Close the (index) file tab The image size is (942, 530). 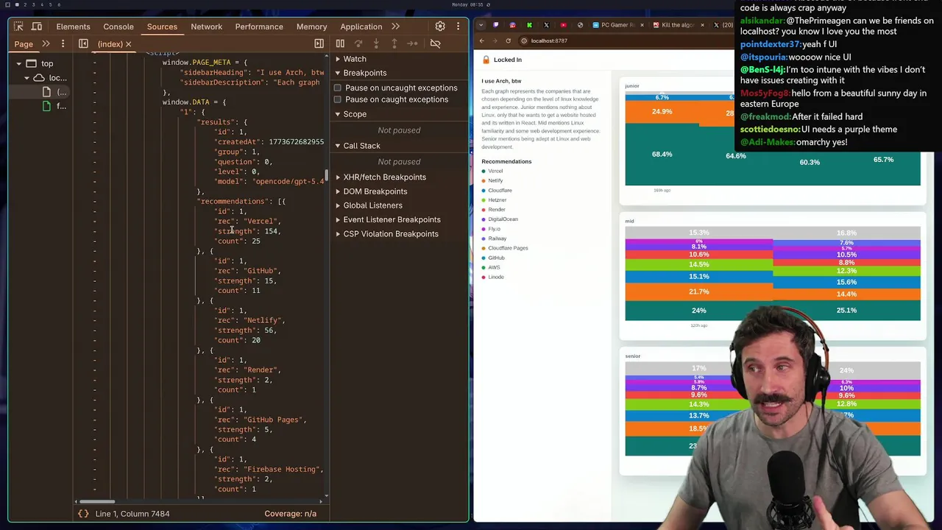pos(128,43)
